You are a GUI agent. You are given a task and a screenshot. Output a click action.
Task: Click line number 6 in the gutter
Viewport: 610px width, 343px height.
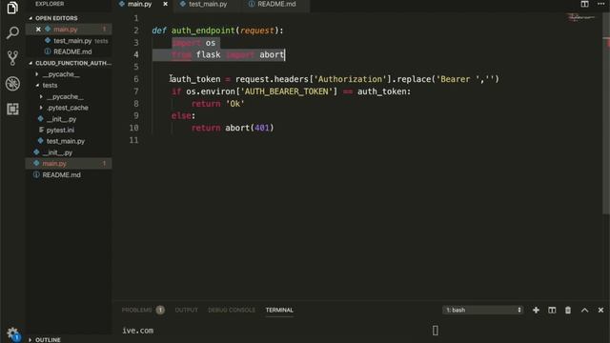135,79
